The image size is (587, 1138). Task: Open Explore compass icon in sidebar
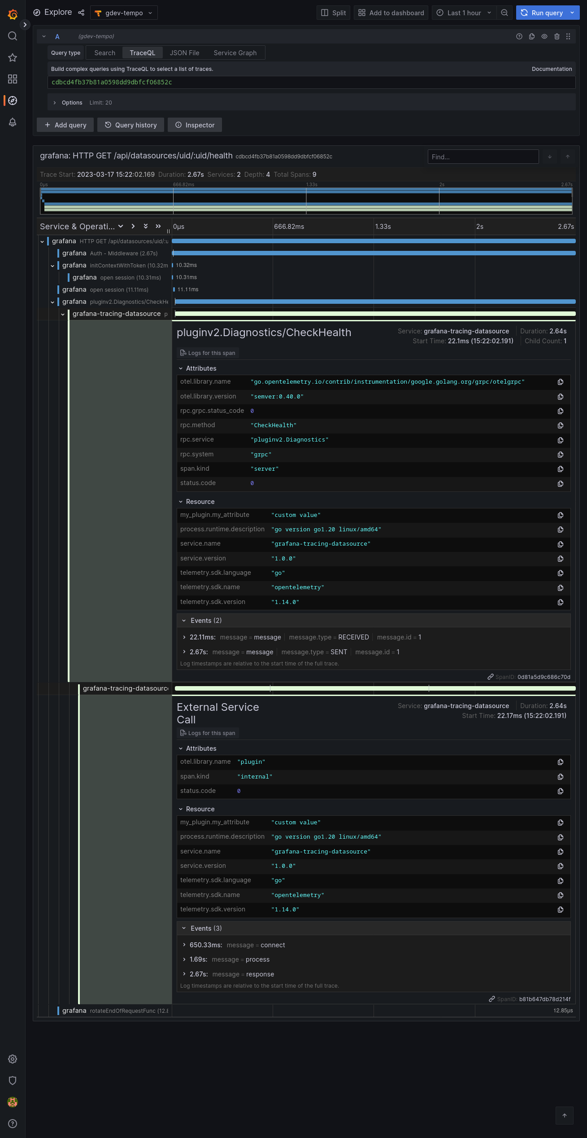pos(13,101)
